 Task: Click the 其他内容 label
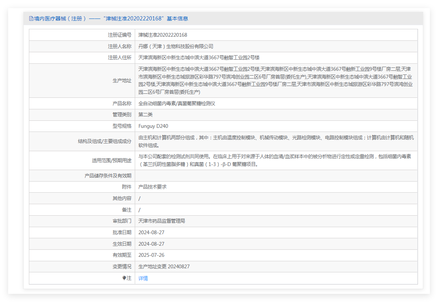point(122,198)
